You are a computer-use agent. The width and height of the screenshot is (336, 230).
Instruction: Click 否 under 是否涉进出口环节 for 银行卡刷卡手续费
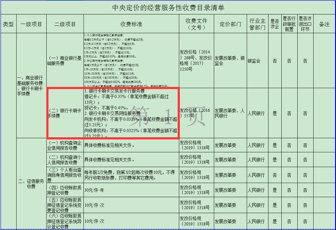pyautogui.click(x=305, y=113)
